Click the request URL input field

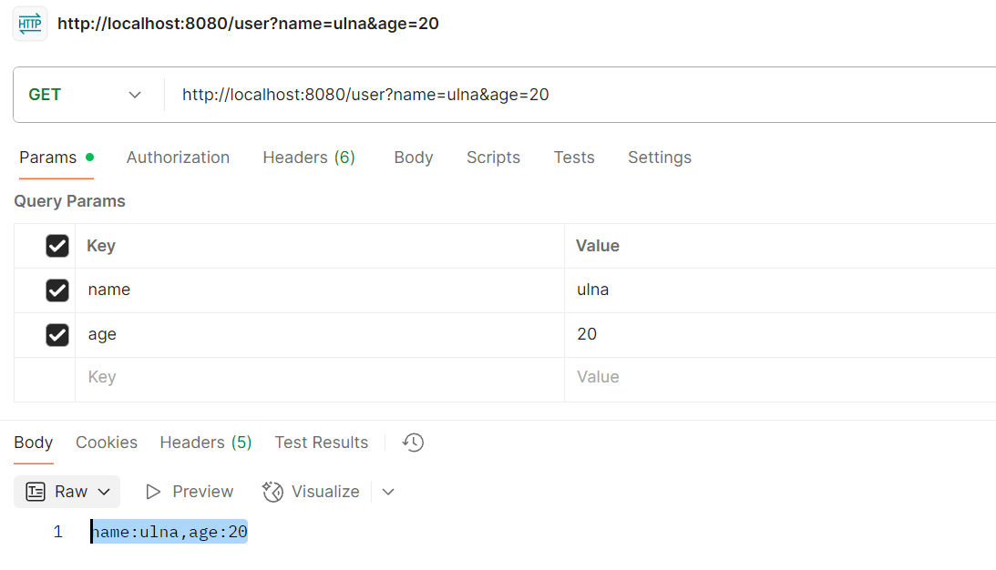point(547,95)
